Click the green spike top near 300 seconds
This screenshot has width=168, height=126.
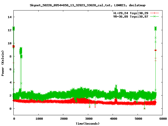[21, 49]
